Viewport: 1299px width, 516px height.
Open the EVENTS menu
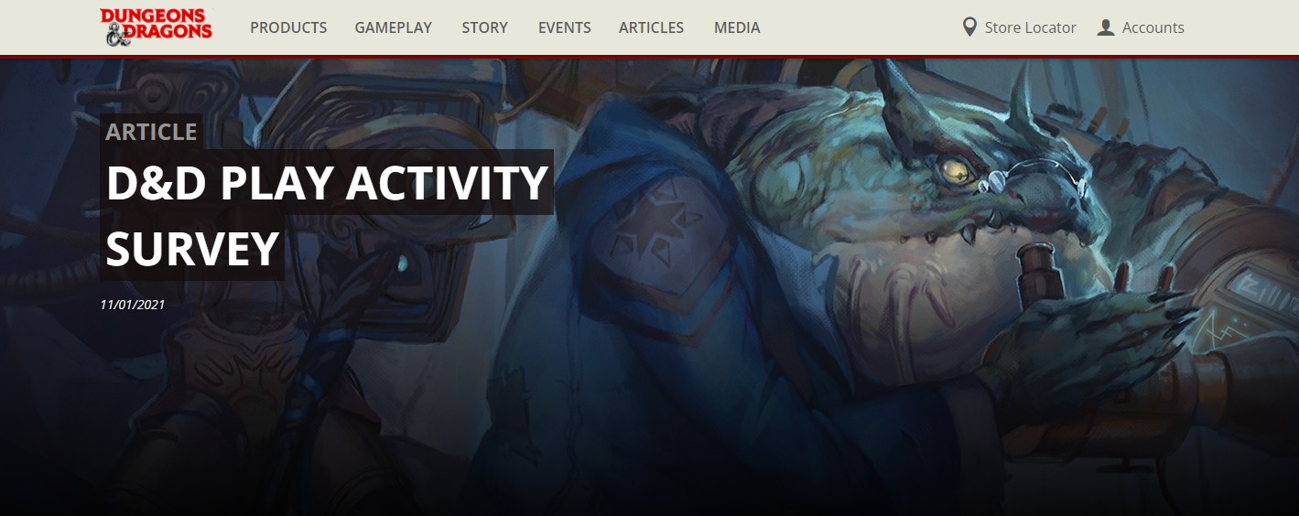pos(565,27)
